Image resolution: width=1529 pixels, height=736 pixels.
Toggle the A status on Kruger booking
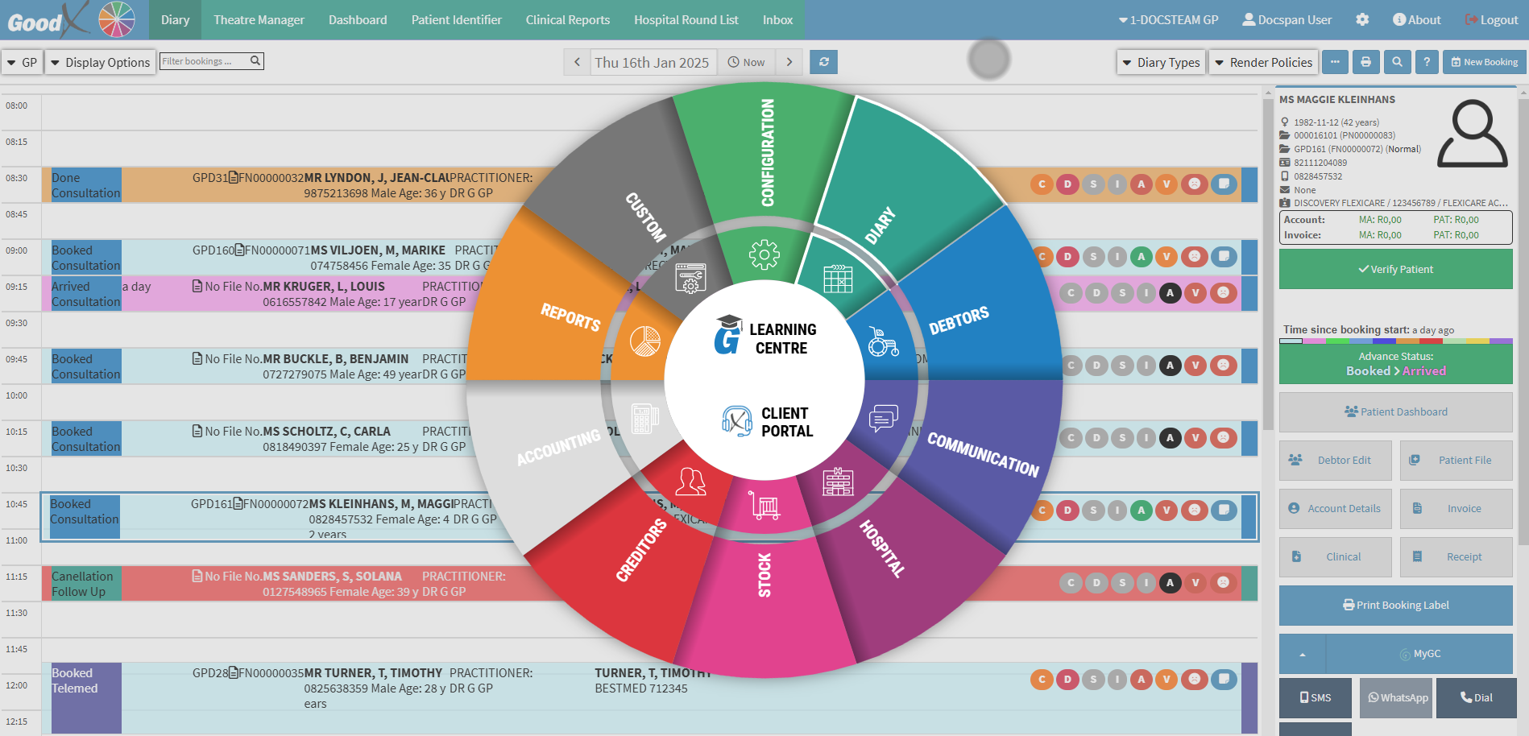coord(1170,293)
